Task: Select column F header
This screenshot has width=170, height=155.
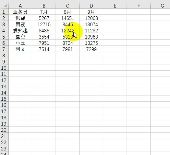Action: click(139, 6)
